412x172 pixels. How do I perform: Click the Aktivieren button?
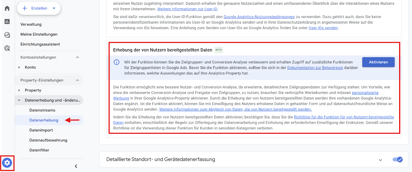pos(378,62)
